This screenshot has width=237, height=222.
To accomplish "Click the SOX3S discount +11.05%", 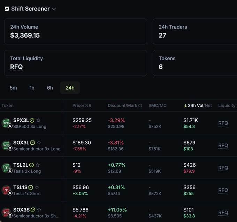I will [117, 210].
